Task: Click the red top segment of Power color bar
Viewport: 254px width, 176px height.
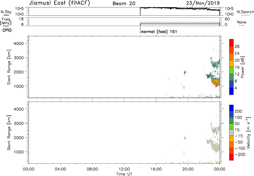Action: pyautogui.click(x=231, y=43)
